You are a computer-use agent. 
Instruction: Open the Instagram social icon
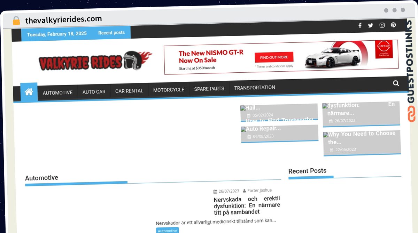(382, 25)
